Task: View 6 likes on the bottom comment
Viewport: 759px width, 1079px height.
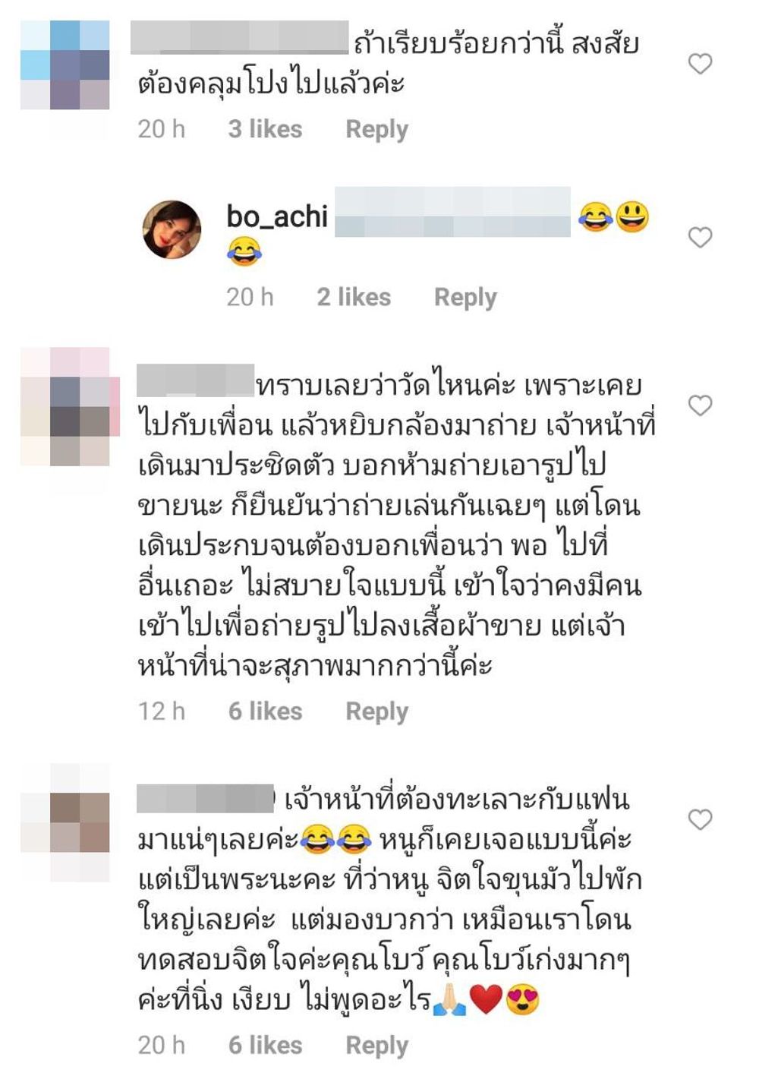Action: click(265, 1046)
